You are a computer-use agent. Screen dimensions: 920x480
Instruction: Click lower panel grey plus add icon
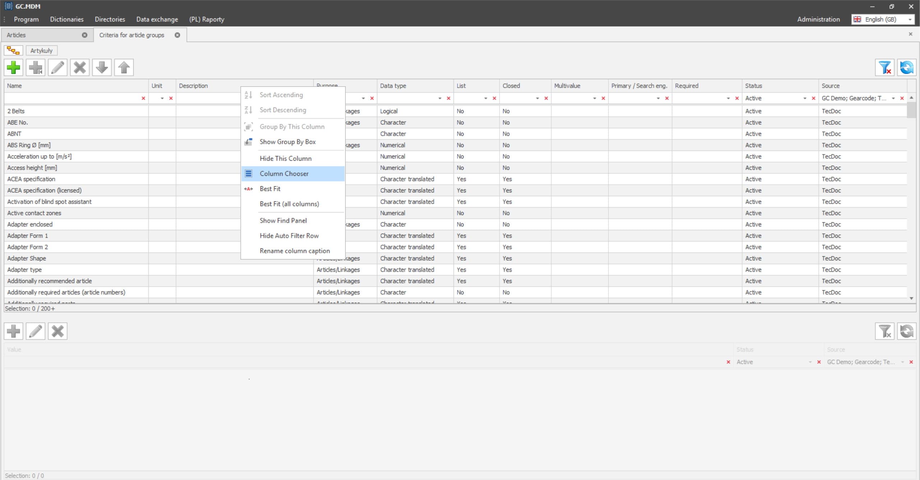click(x=14, y=331)
